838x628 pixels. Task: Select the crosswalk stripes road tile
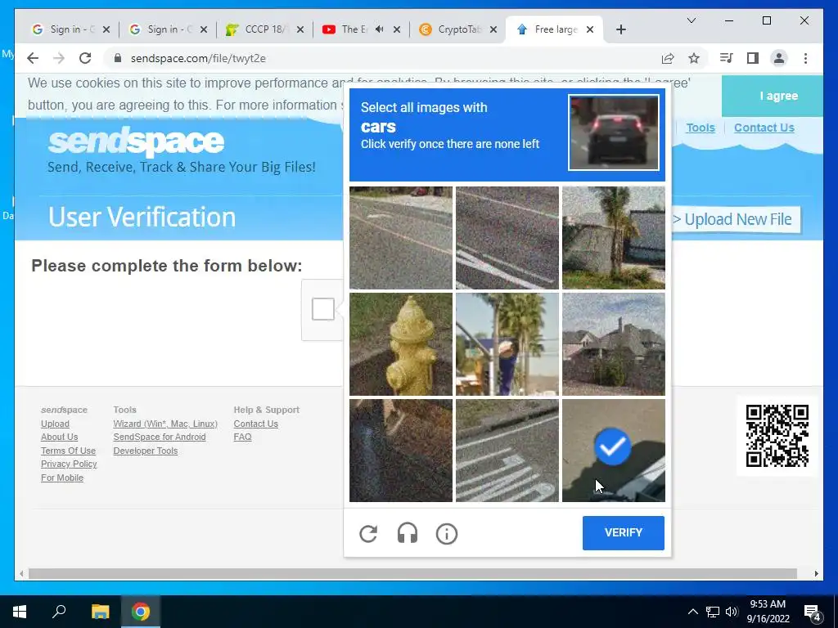tap(507, 451)
